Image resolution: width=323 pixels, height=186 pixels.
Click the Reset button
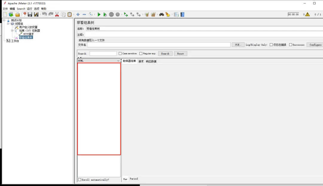[180, 54]
